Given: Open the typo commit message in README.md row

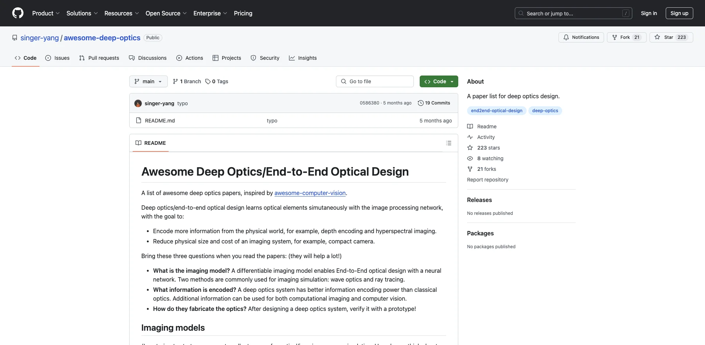Looking at the screenshot, I should pos(272,121).
